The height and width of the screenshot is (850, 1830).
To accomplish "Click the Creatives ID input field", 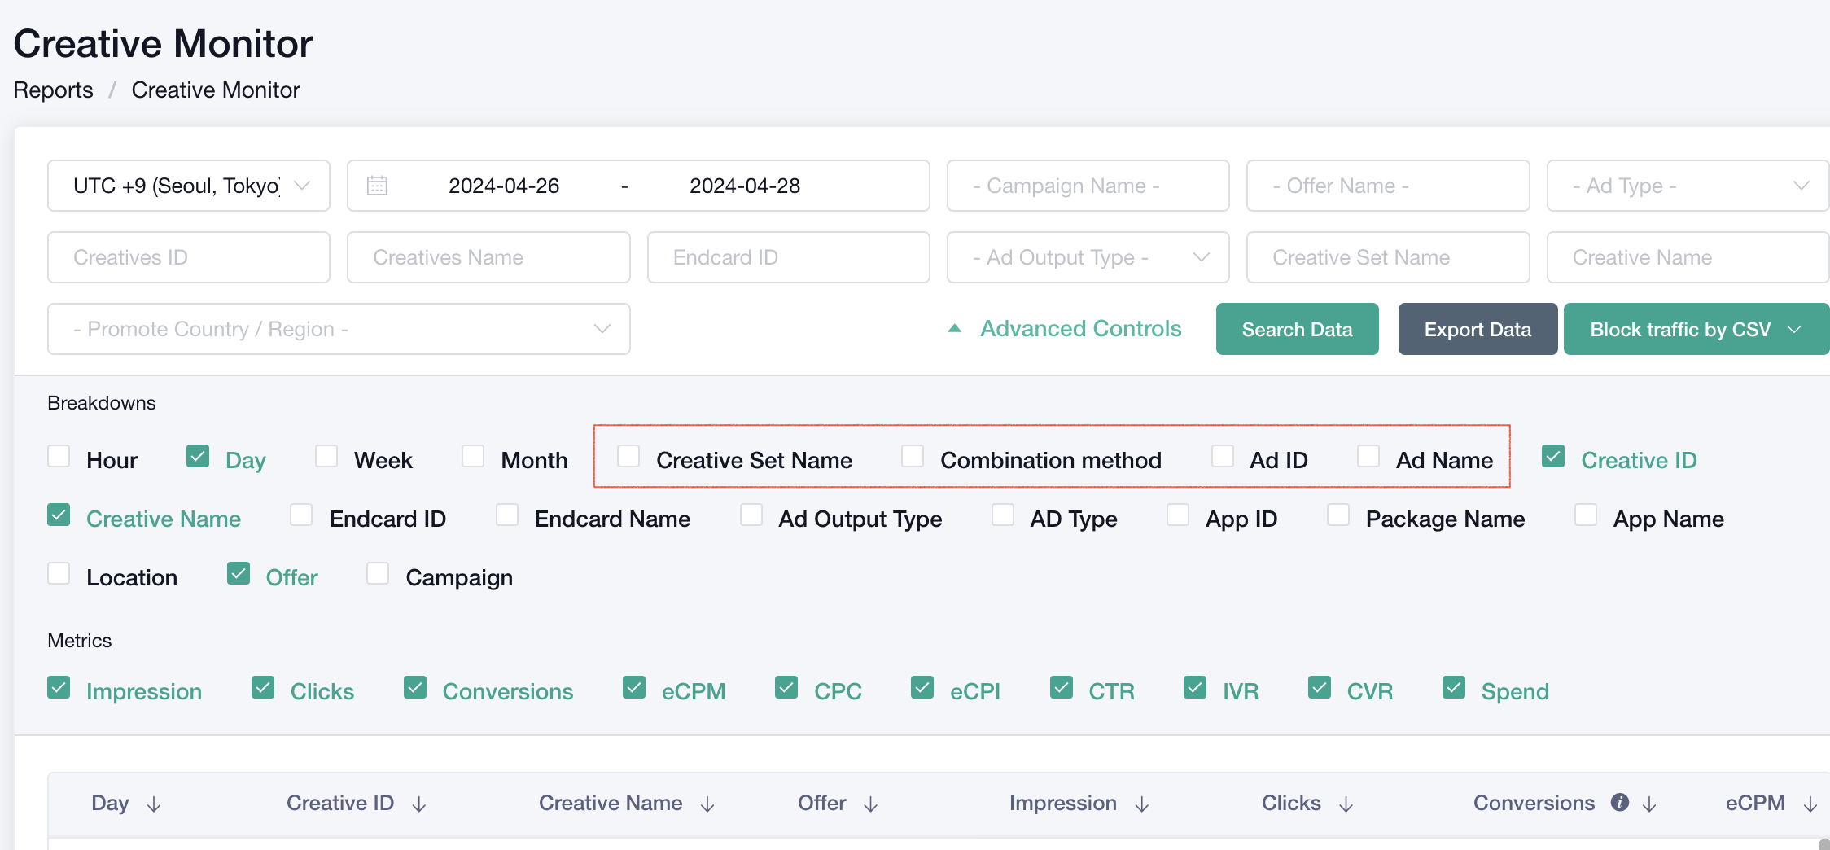I will point(189,257).
